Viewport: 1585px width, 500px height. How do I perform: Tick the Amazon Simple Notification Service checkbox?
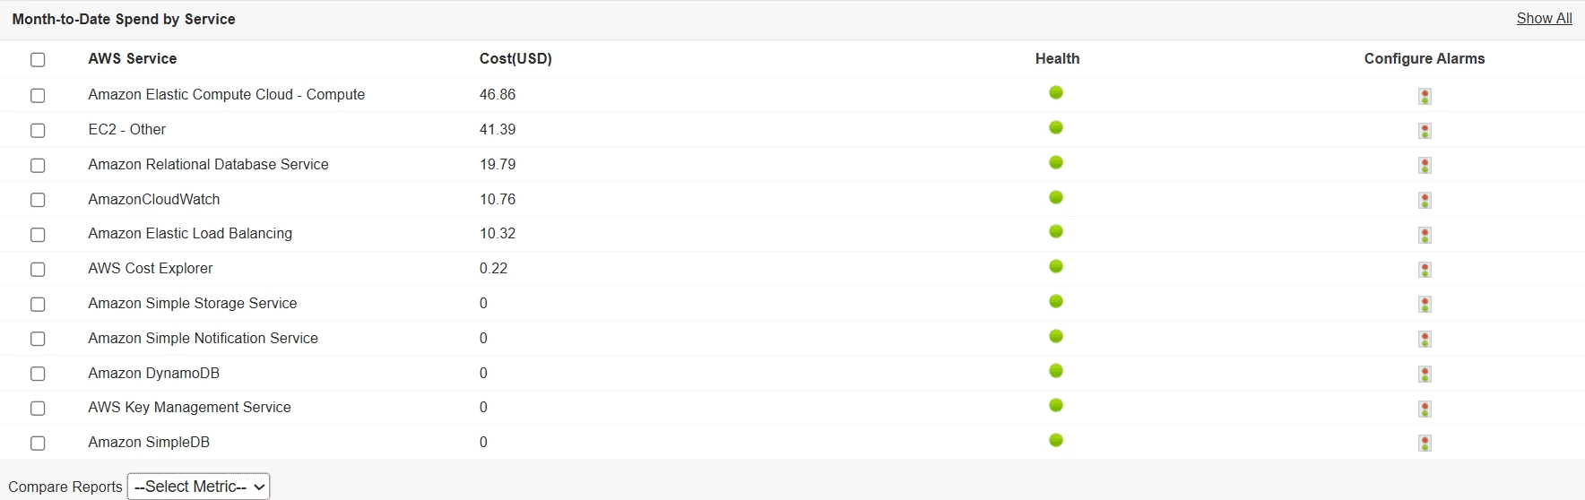[x=38, y=339]
